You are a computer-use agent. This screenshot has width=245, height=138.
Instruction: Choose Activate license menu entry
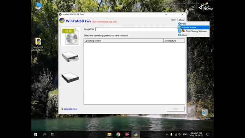[193, 27]
